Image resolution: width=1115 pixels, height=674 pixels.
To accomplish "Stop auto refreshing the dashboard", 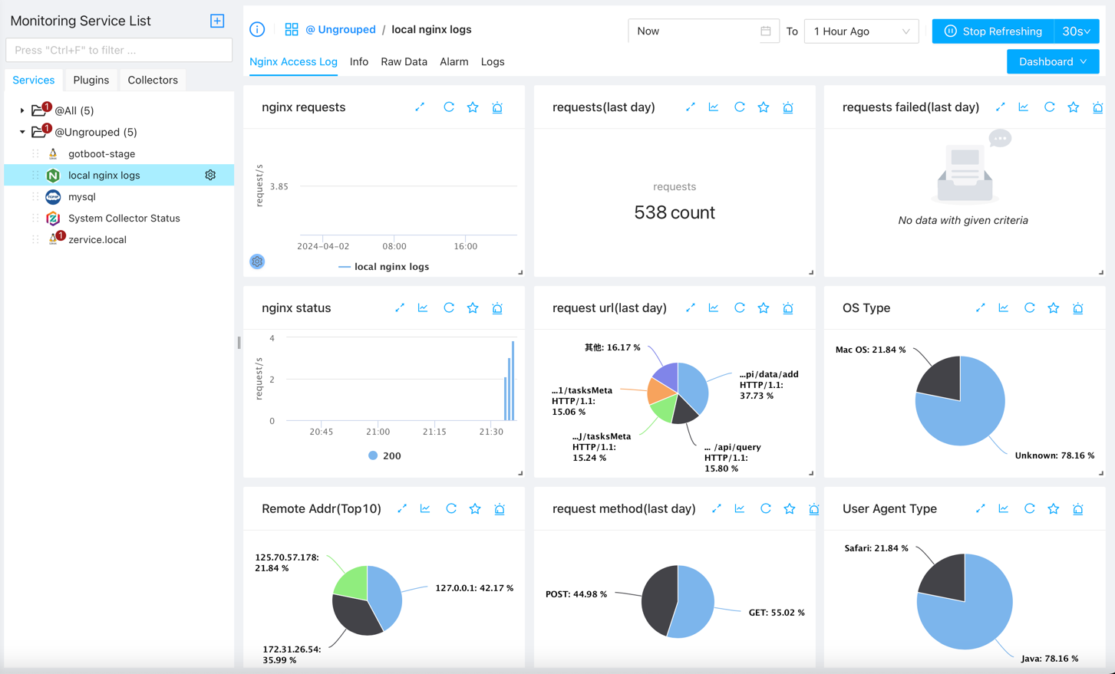I will point(993,31).
